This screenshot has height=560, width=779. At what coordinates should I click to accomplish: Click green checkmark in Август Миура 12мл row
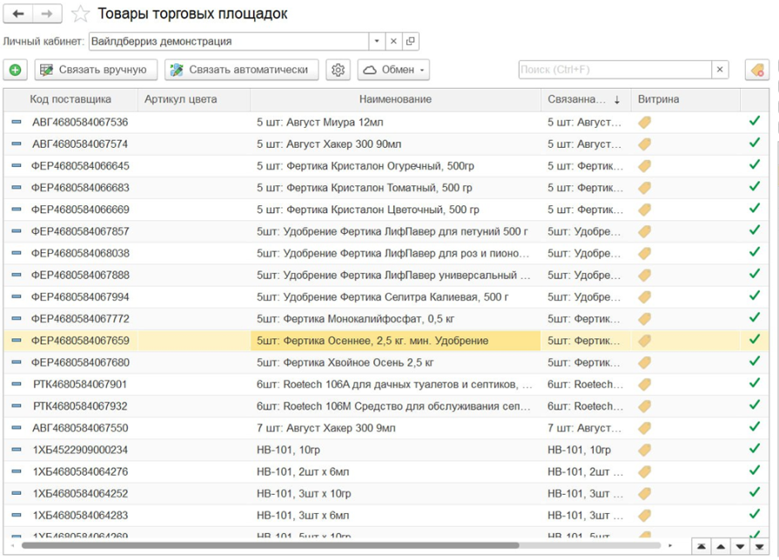(x=754, y=122)
